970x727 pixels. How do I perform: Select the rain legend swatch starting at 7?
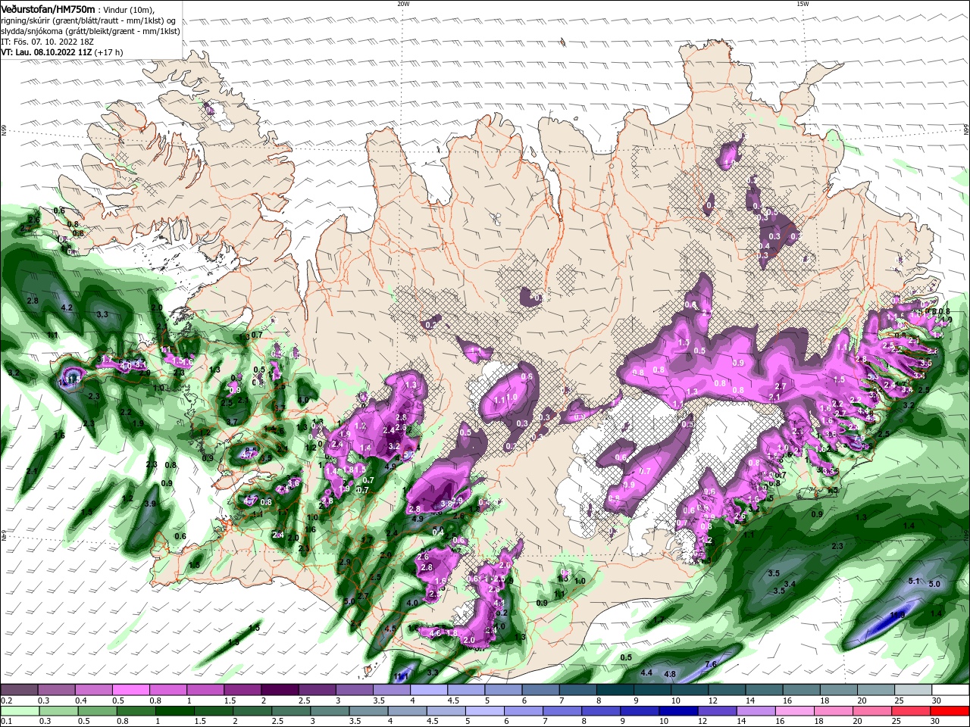[x=562, y=711]
